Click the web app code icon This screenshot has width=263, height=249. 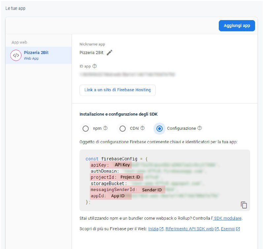point(16,55)
